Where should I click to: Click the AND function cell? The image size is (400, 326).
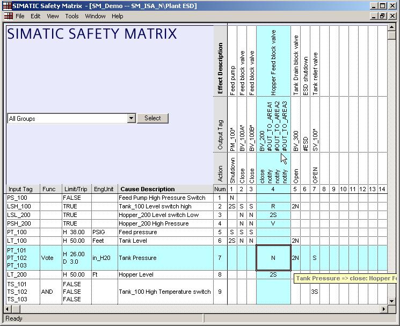[x=51, y=292]
